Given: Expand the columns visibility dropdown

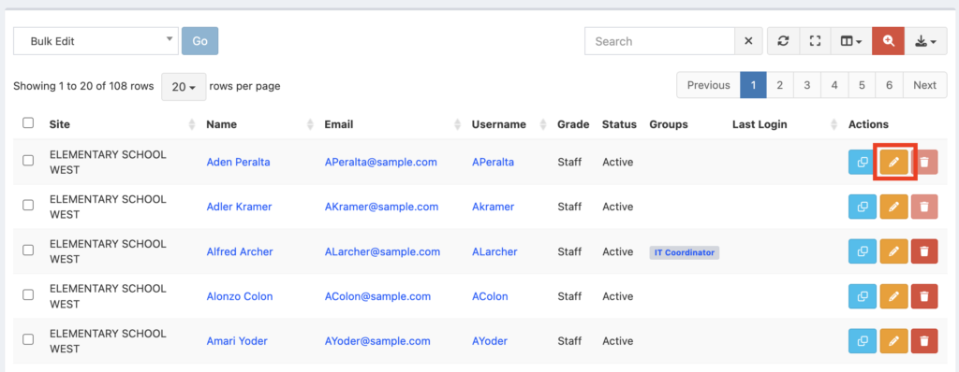Looking at the screenshot, I should [851, 41].
